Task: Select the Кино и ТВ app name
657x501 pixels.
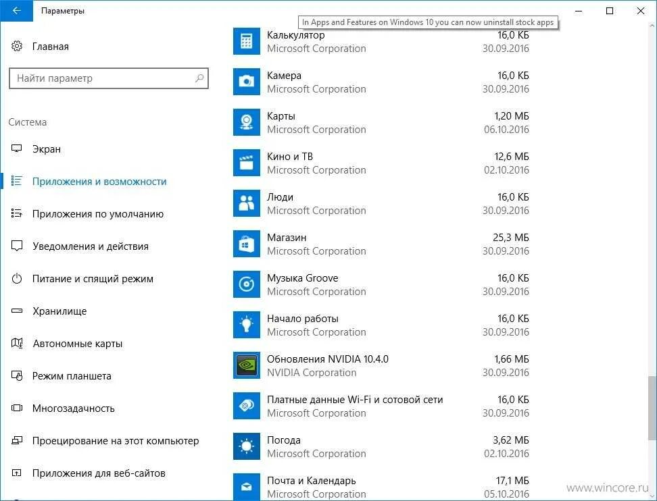Action: click(290, 157)
